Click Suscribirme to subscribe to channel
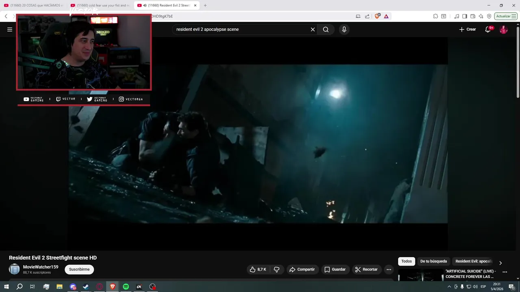The image size is (520, 292). tap(79, 269)
